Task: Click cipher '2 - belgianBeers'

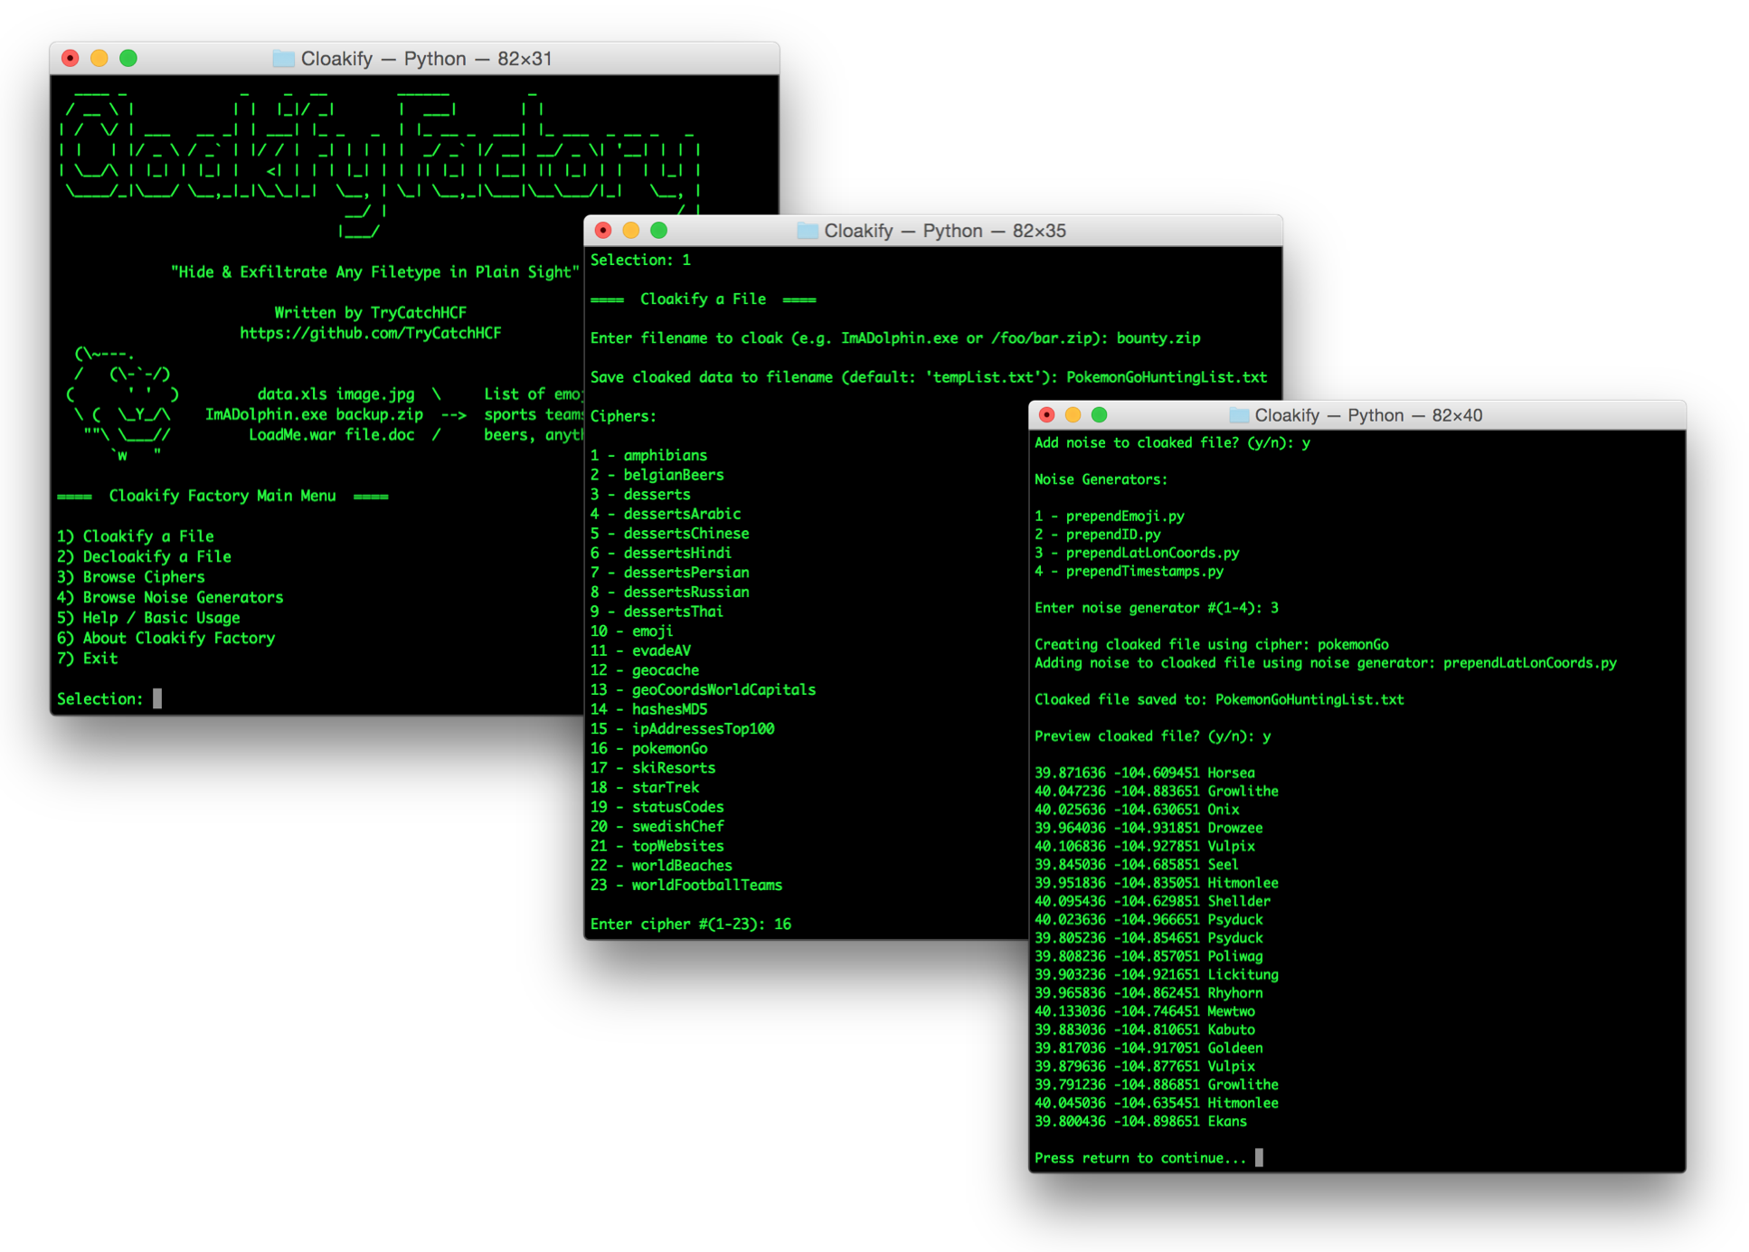Action: click(x=657, y=475)
